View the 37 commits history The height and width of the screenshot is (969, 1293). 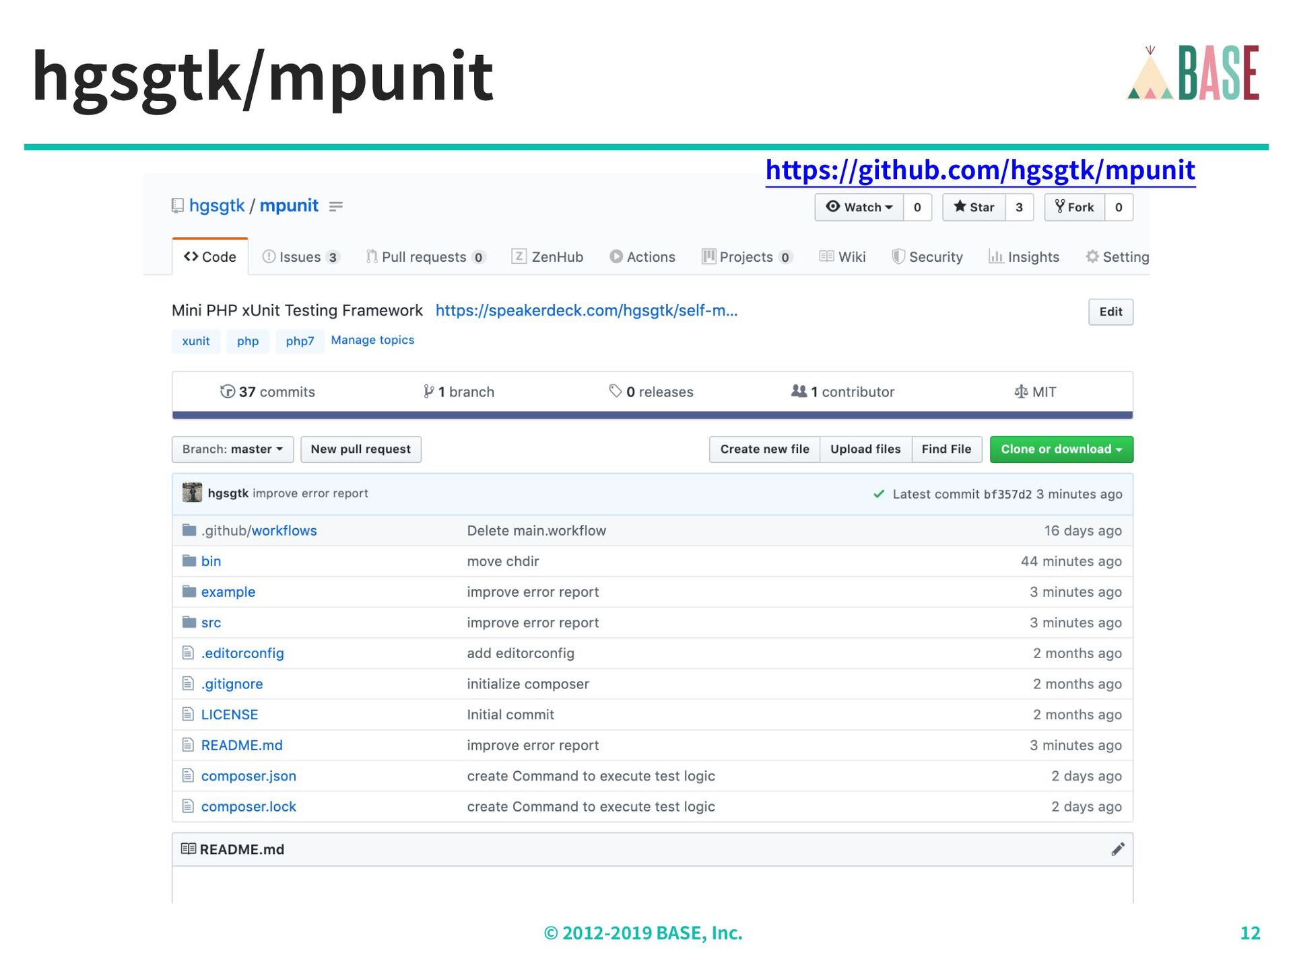pos(267,392)
